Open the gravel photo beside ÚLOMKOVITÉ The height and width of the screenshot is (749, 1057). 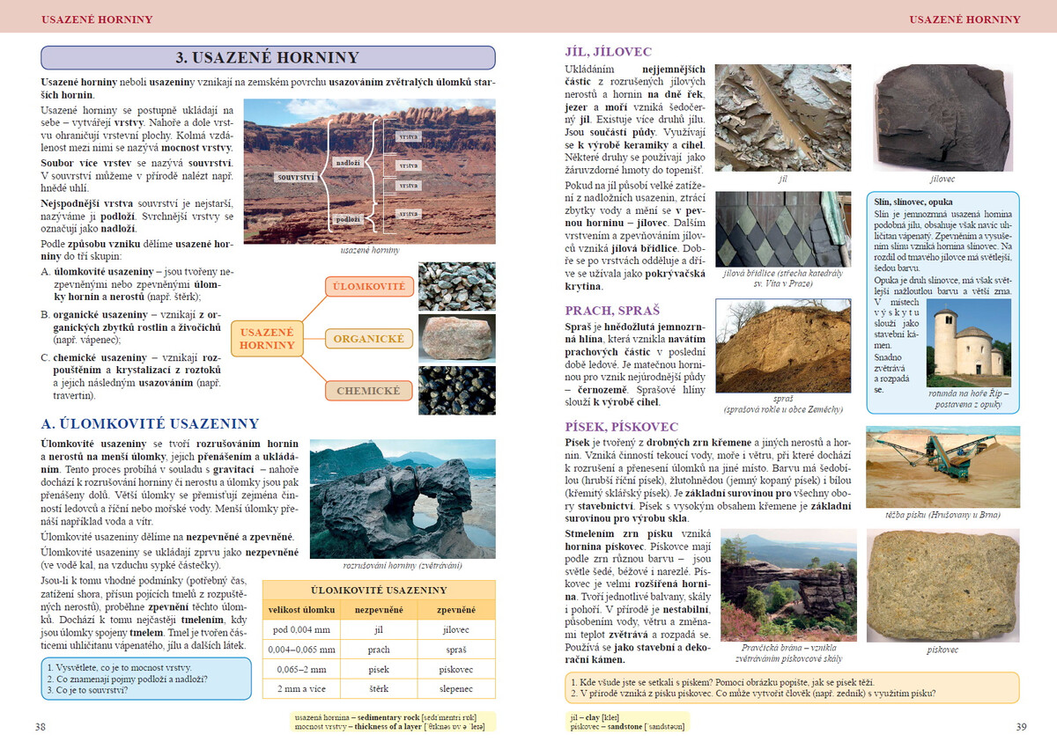[x=456, y=286]
